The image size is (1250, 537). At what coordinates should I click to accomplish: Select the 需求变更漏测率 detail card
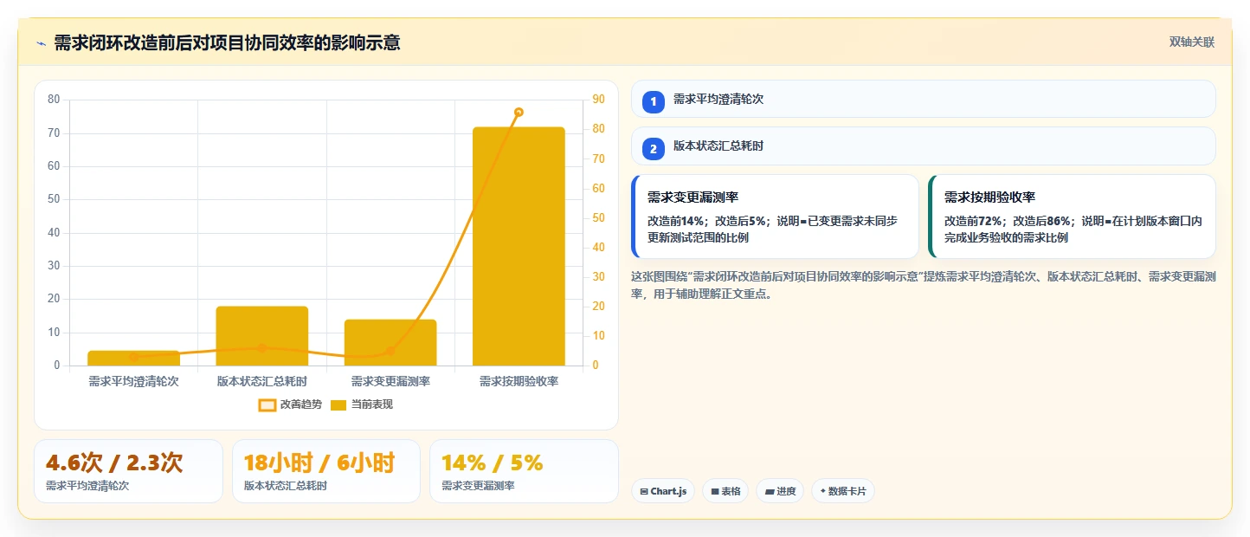coord(775,217)
